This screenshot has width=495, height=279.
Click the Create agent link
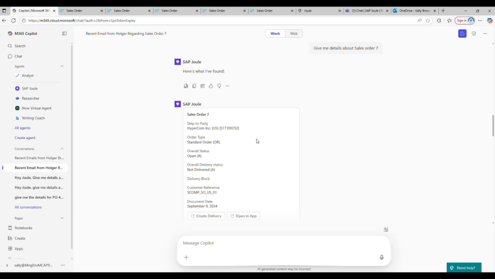pos(25,138)
